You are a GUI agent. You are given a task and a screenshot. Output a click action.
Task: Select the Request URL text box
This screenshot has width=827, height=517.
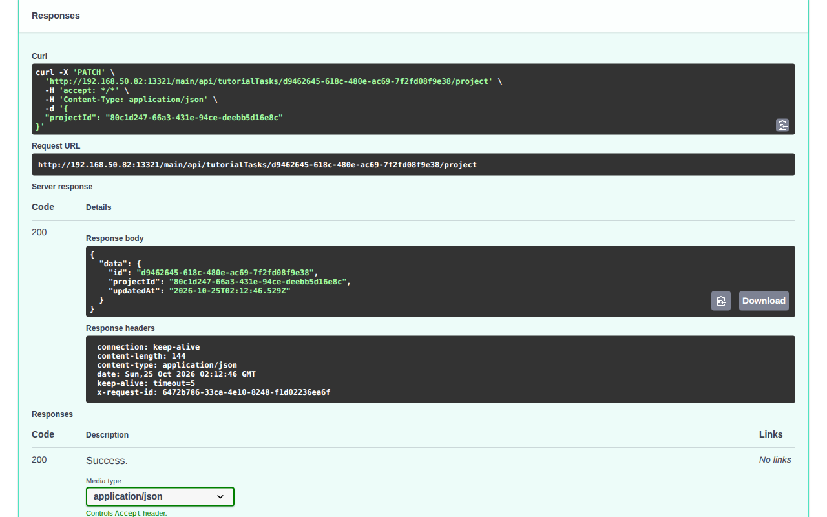413,165
